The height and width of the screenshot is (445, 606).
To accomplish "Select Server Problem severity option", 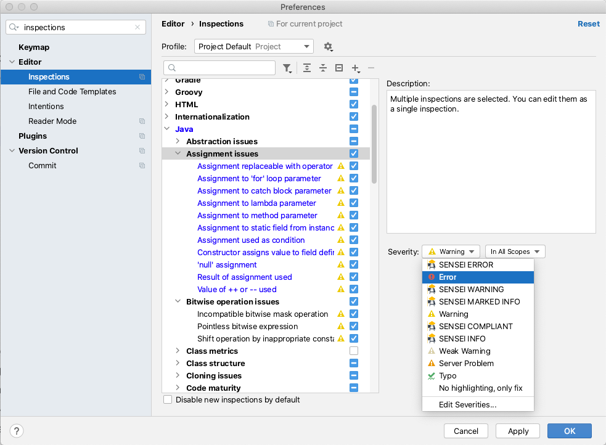I will pyautogui.click(x=478, y=363).
